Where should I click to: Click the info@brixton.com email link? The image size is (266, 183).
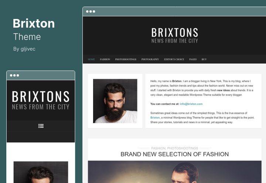pos(191,104)
